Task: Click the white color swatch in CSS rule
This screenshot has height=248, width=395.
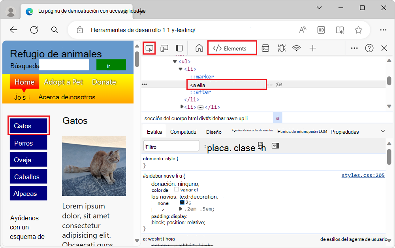Action: point(176,189)
